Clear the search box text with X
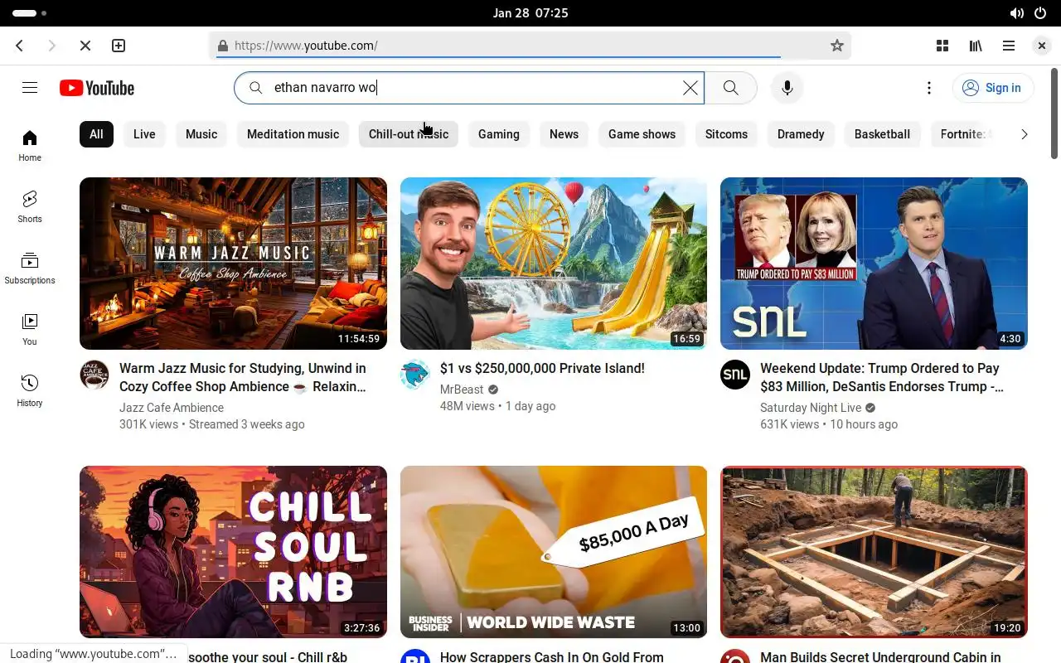The width and height of the screenshot is (1061, 663). (x=690, y=88)
